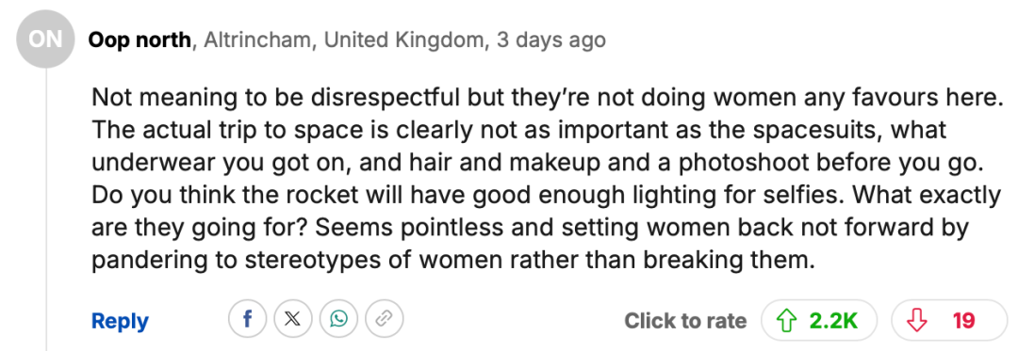
Task: Collapse the thread using the vertical line
Action: pyautogui.click(x=46, y=211)
